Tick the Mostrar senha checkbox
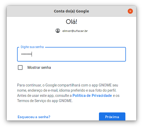The height and width of the screenshot is (128, 143). [x=20, y=68]
